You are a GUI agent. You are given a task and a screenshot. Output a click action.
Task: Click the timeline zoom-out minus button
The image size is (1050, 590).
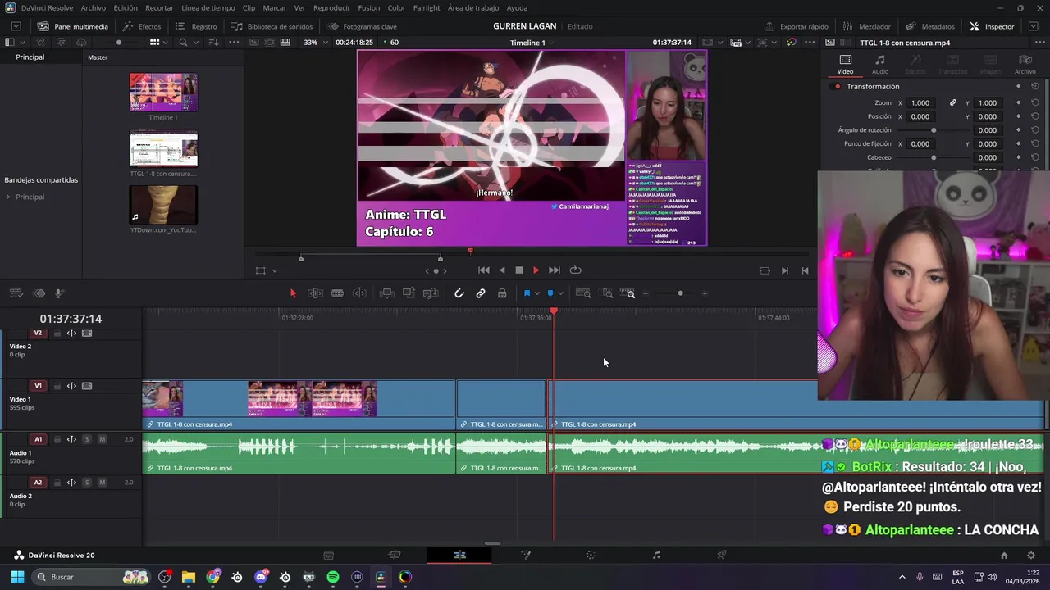(646, 293)
